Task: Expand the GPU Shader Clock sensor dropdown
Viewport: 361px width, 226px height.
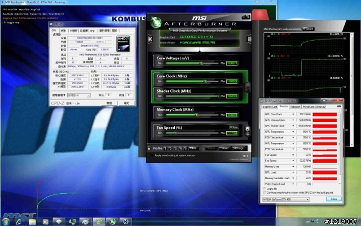Action: pyautogui.click(x=293, y=126)
